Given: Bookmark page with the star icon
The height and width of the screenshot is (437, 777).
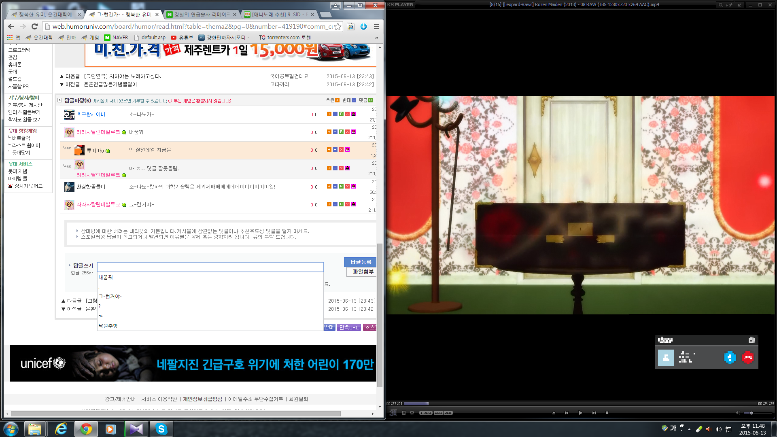Looking at the screenshot, I should 338,26.
